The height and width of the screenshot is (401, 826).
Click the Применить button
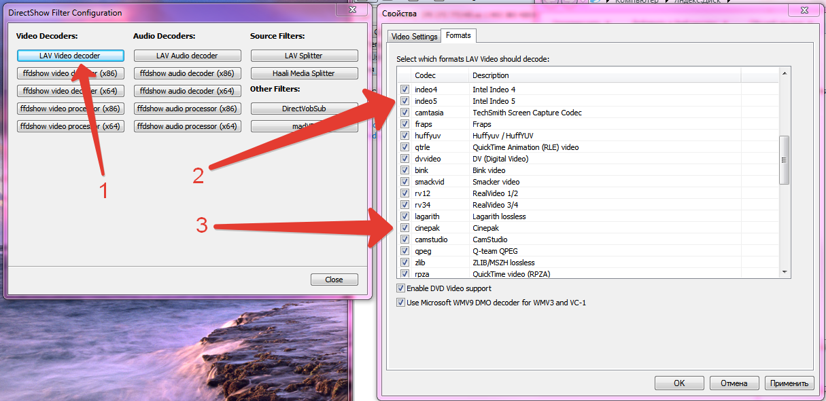point(789,383)
